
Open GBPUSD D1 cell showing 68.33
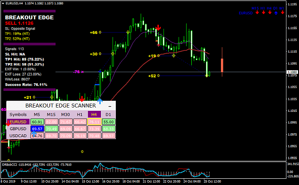point(109,129)
